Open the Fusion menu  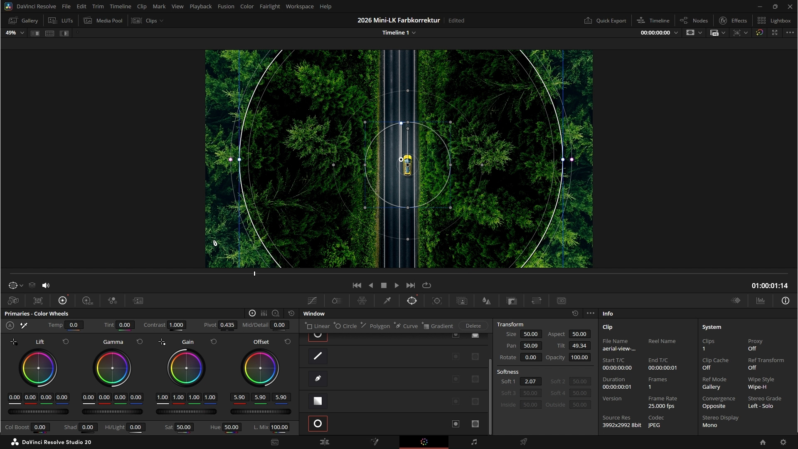coord(226,6)
